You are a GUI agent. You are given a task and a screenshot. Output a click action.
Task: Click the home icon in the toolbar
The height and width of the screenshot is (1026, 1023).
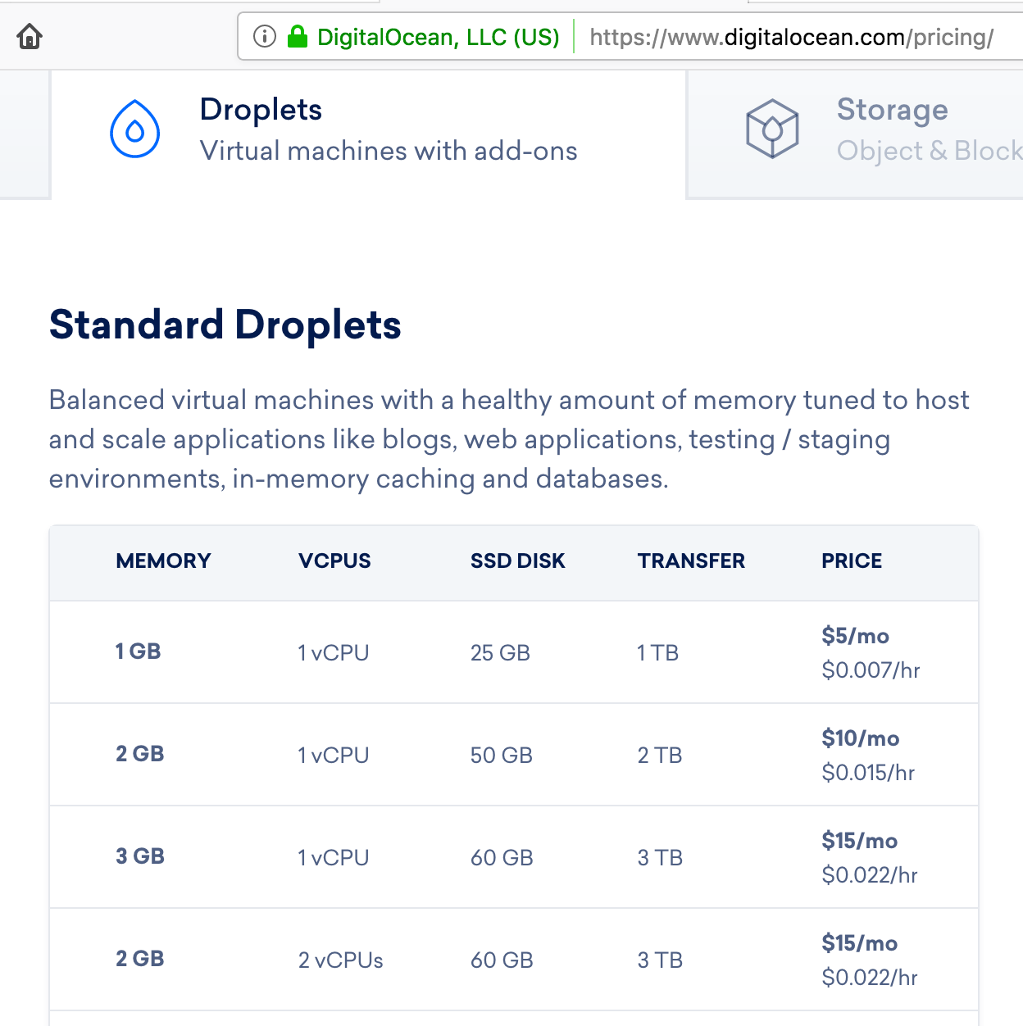click(x=29, y=36)
